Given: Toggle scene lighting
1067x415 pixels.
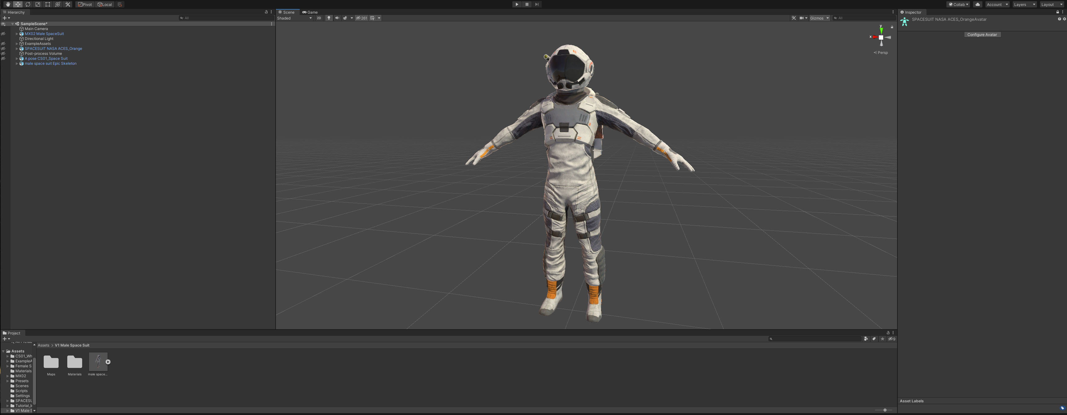Looking at the screenshot, I should click(329, 18).
